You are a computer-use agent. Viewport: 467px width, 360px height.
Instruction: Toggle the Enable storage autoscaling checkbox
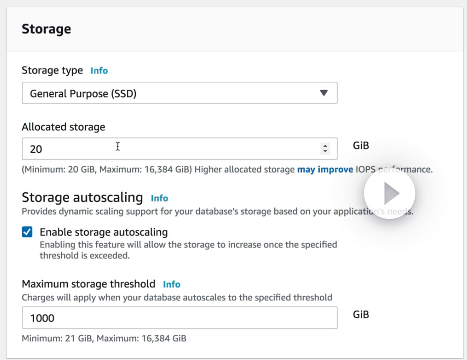(27, 232)
